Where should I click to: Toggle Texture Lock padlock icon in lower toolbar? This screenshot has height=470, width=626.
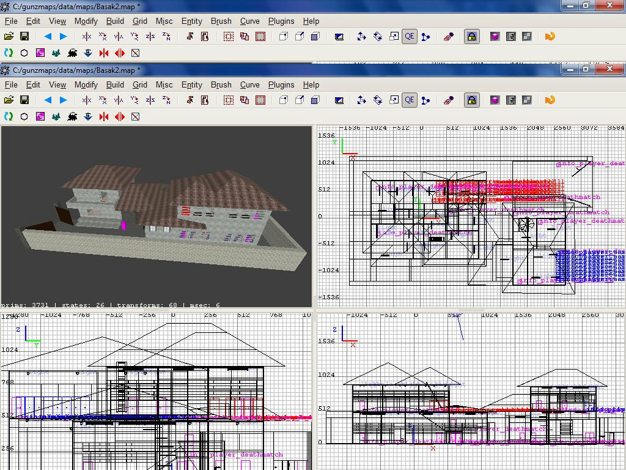(x=471, y=100)
